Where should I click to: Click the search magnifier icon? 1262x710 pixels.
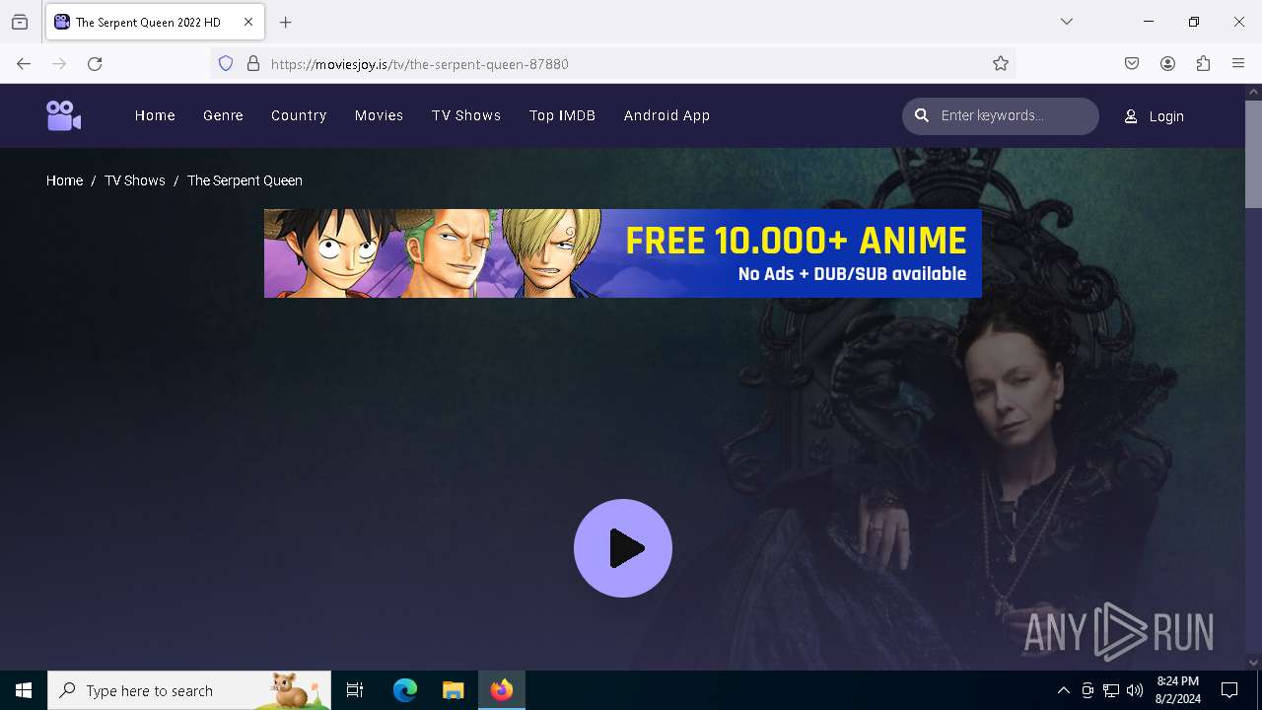(x=922, y=115)
